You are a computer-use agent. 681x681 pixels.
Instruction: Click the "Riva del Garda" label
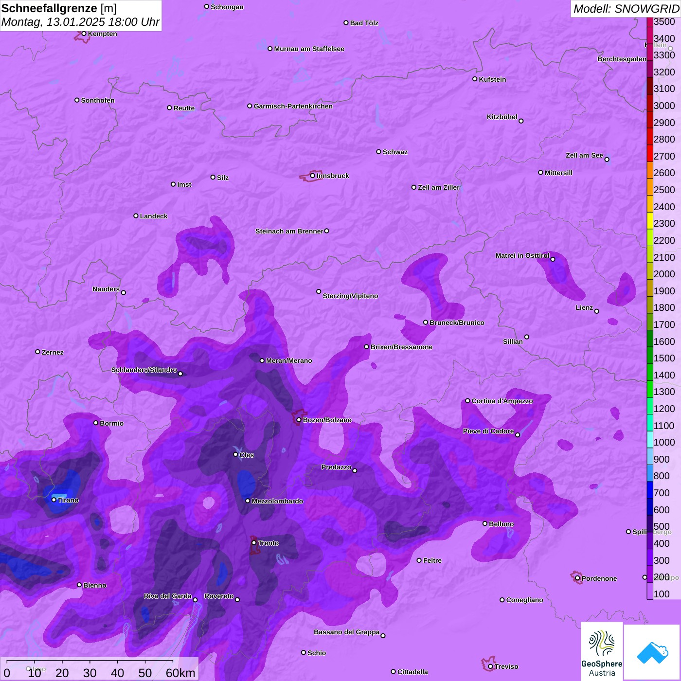point(168,596)
